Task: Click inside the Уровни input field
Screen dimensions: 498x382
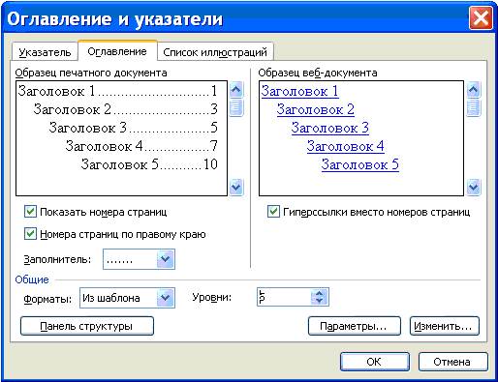Action: [284, 297]
